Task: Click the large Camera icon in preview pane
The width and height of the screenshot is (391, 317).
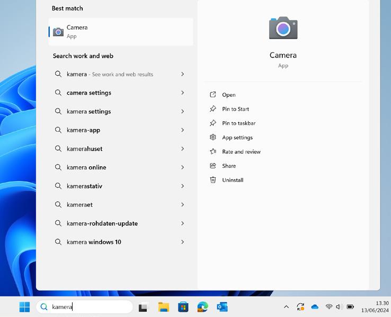Action: (283, 28)
